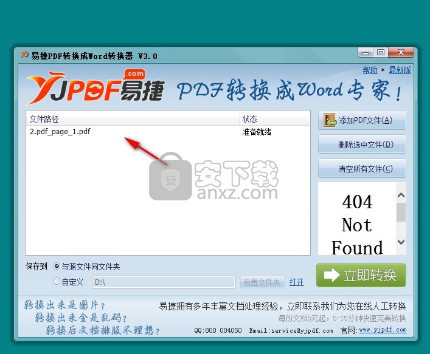Click scroll up arrow in ad panel
This screenshot has height=354, width=430.
[401, 195]
